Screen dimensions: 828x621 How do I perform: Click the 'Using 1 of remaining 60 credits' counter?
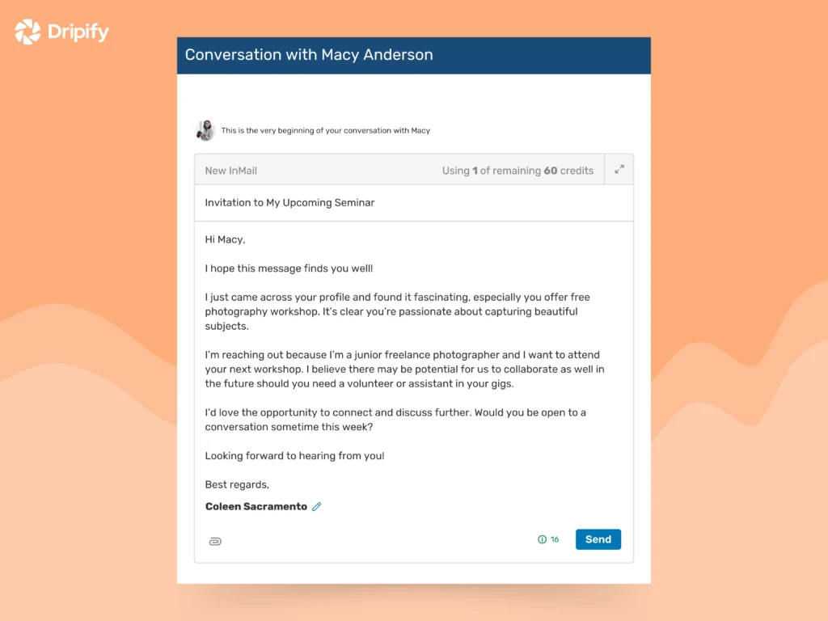[x=517, y=170]
